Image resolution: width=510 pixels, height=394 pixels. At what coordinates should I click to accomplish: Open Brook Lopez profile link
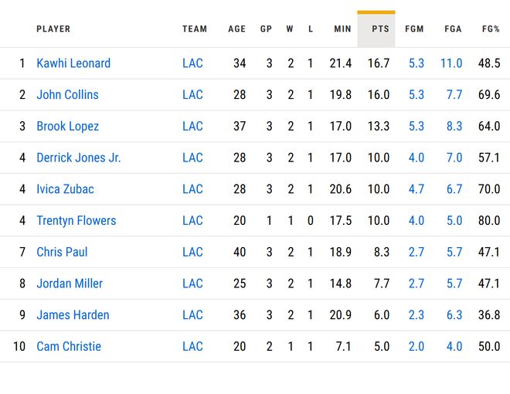pyautogui.click(x=67, y=127)
